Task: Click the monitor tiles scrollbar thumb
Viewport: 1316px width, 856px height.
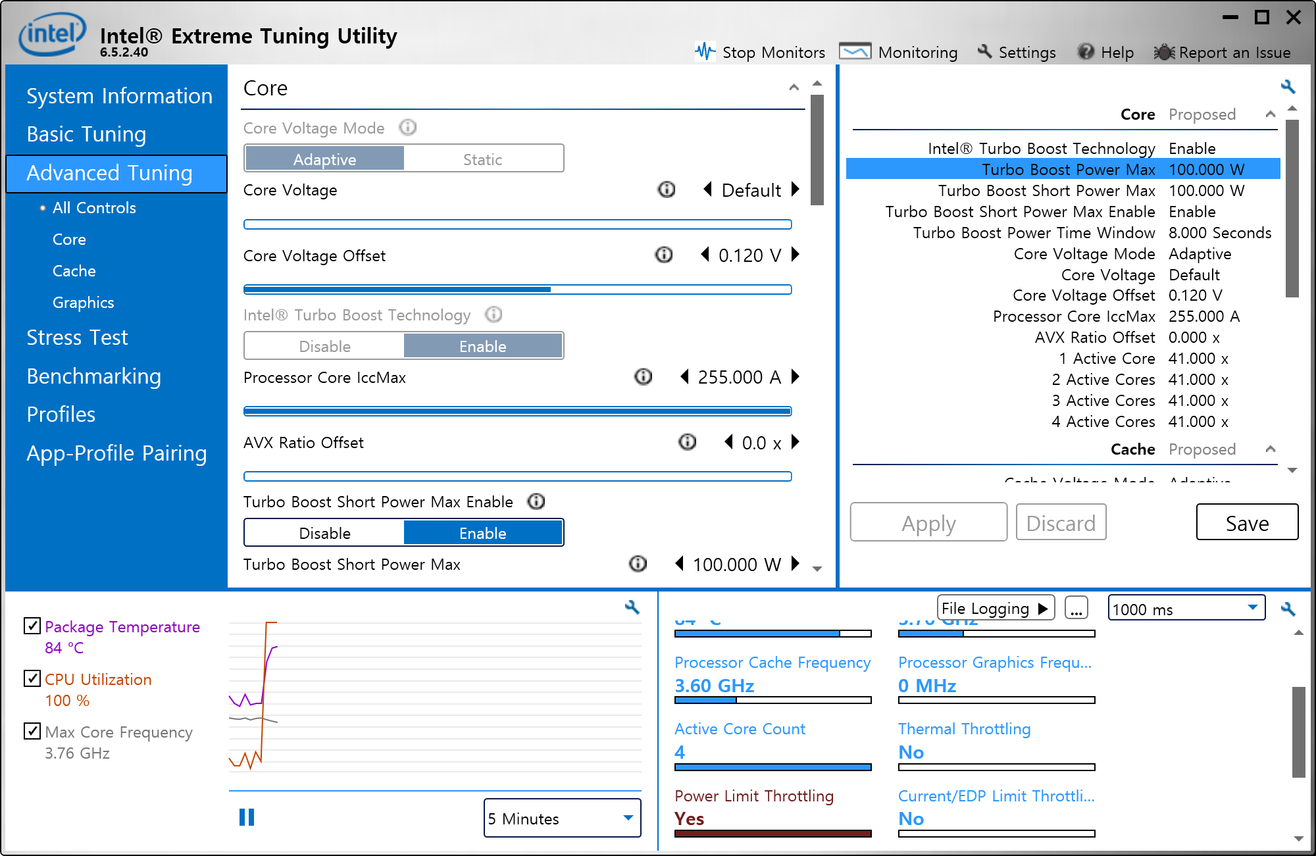Action: tap(1298, 732)
